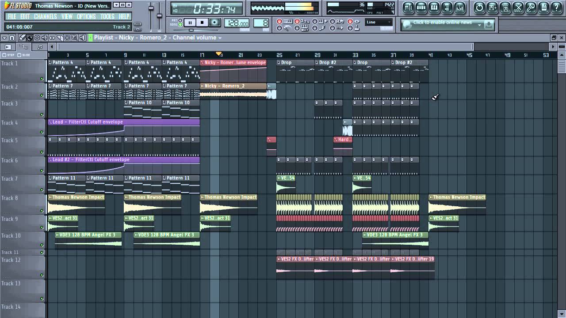The width and height of the screenshot is (566, 318).
Task: Toggle loop recording
Action: 333,21
